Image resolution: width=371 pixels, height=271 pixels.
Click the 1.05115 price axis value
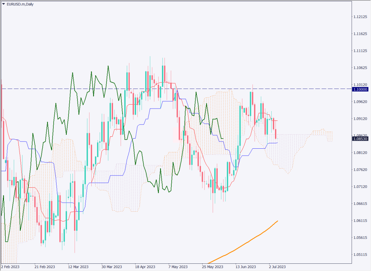(x=360, y=255)
